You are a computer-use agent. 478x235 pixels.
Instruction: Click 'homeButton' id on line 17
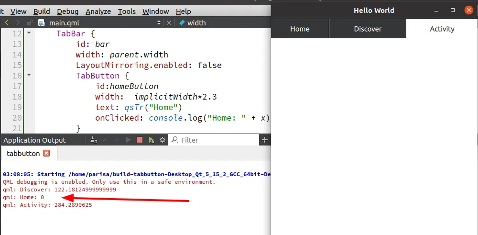134,86
